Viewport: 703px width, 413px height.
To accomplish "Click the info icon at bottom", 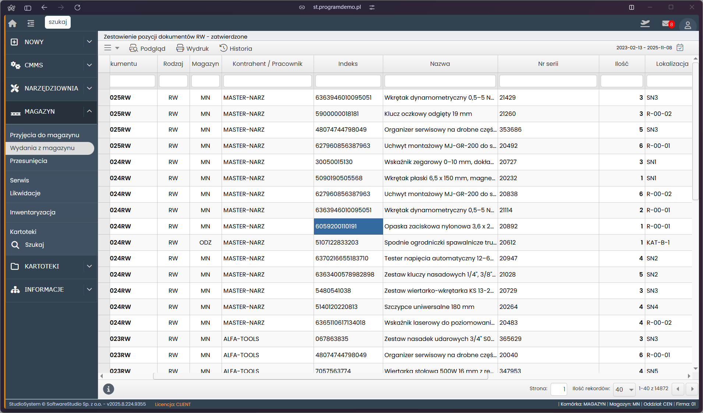I will (108, 389).
